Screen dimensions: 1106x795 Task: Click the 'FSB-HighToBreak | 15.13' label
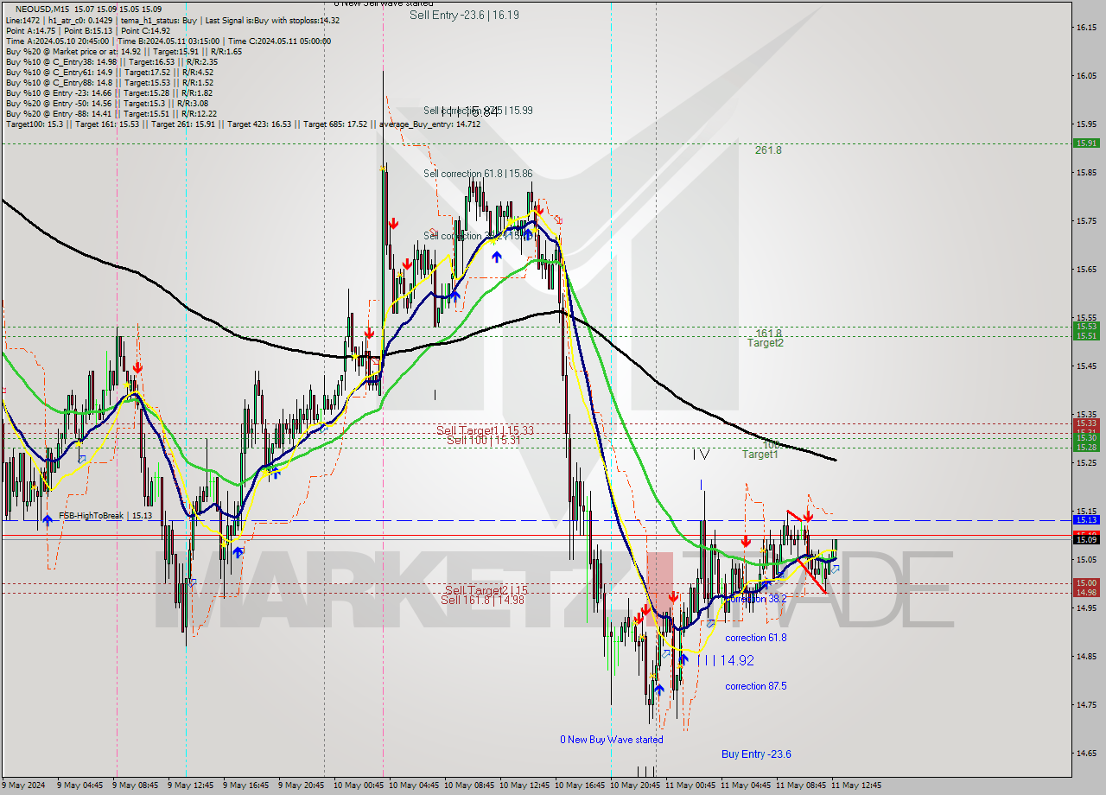pos(106,515)
